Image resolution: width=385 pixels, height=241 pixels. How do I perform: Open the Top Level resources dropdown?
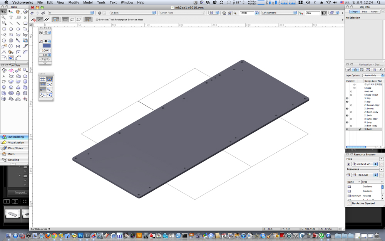click(364, 175)
